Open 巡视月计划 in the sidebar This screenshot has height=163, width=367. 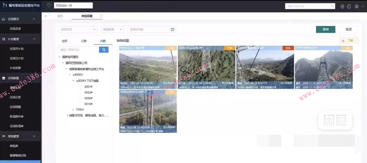(17, 49)
